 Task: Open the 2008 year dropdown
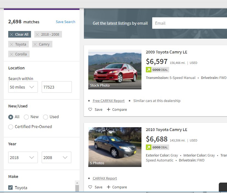(56, 157)
